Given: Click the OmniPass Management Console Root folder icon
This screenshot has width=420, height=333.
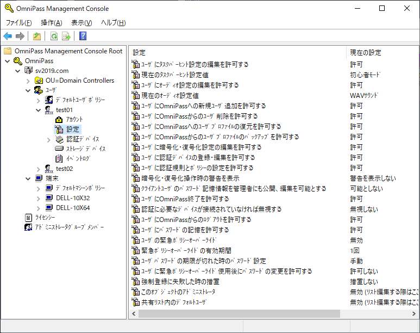Looking at the screenshot, I should click(x=8, y=51).
